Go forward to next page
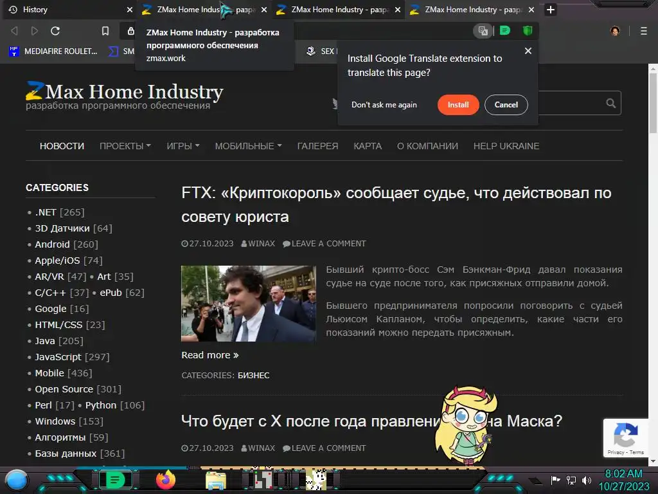Image resolution: width=658 pixels, height=494 pixels. [x=35, y=31]
